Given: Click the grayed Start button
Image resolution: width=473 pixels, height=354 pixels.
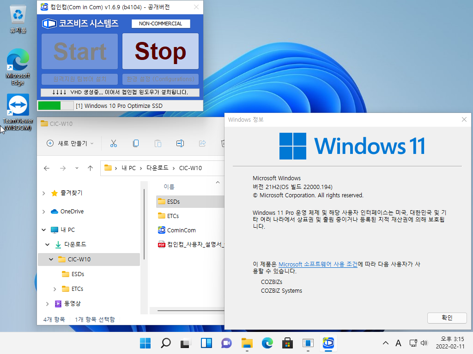Looking at the screenshot, I should (79, 51).
